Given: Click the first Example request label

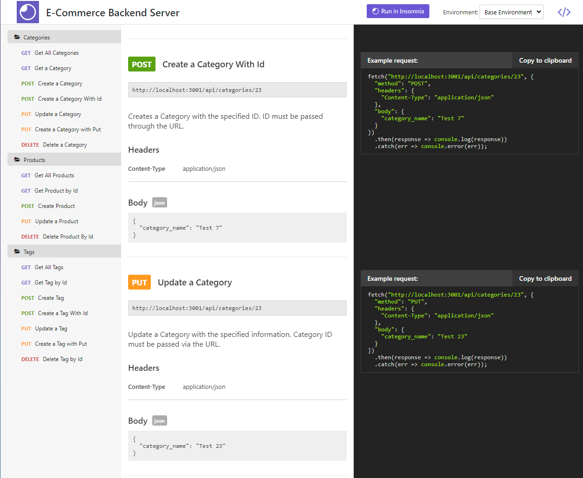Looking at the screenshot, I should (x=393, y=60).
